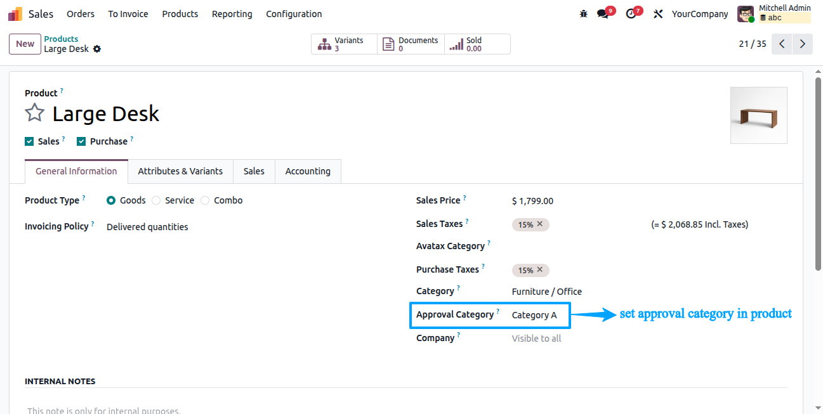Switch to the Accounting tab
Image resolution: width=823 pixels, height=414 pixels.
pos(308,171)
